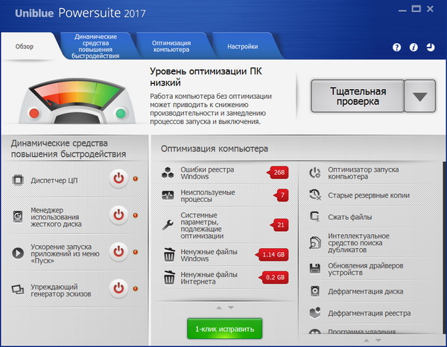Screen dimensions: 447x347
Task: Select Ошибки реестра Windows text
Action: [207, 173]
